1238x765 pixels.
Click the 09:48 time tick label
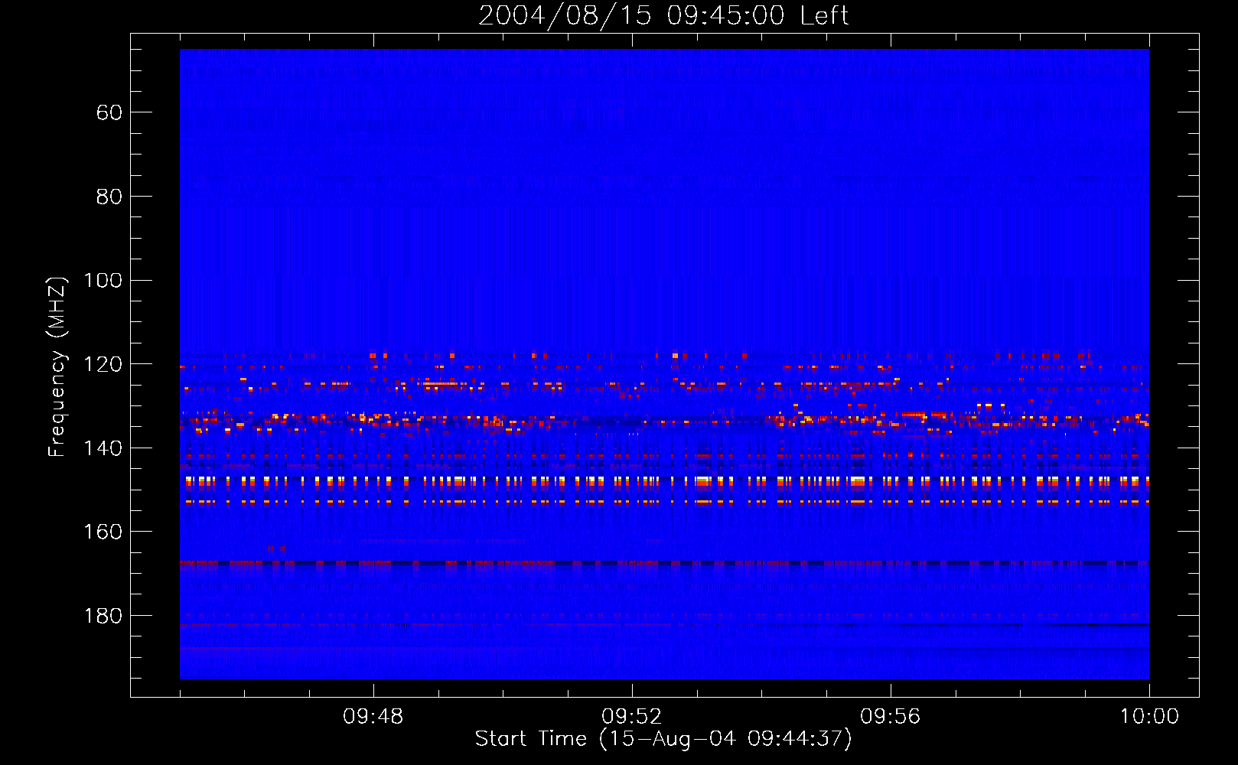[x=373, y=717]
